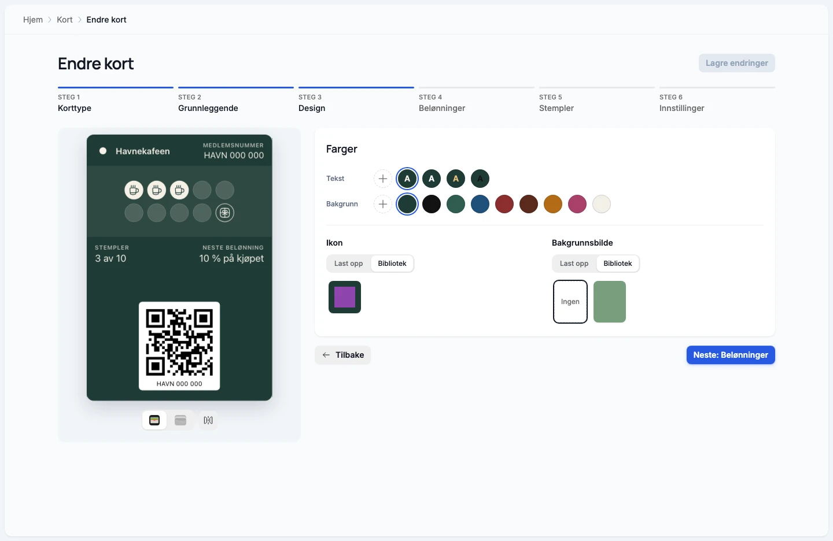Choose the dark letter A text color

click(x=480, y=179)
